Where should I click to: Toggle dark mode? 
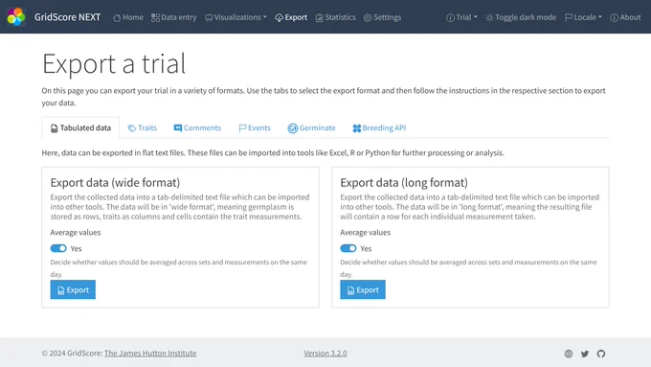[521, 17]
